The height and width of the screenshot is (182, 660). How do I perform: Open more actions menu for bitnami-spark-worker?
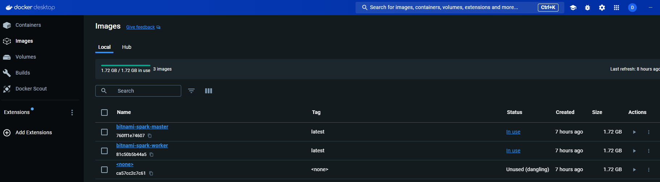click(x=649, y=151)
